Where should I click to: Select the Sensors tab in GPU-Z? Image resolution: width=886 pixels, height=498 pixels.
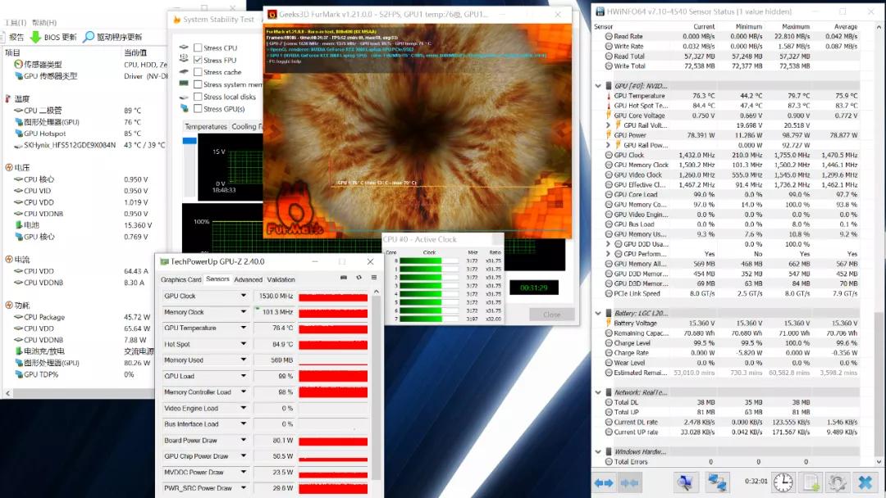(x=217, y=279)
